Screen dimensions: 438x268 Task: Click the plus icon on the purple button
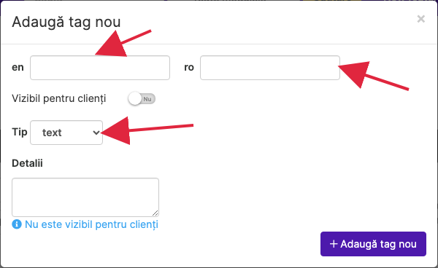pos(334,244)
